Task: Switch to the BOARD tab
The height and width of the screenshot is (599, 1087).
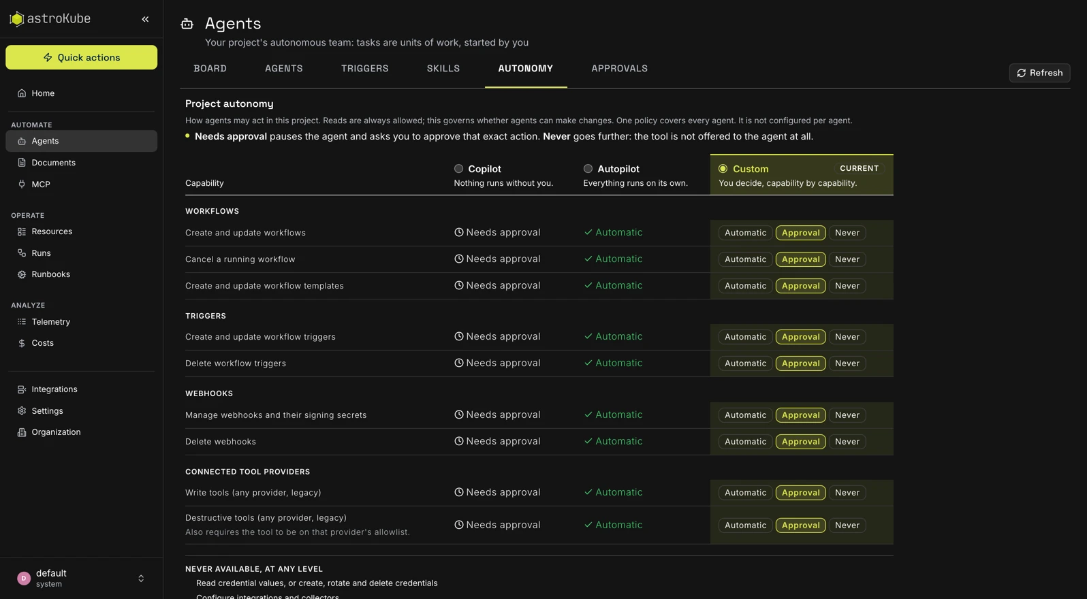Action: (x=210, y=69)
